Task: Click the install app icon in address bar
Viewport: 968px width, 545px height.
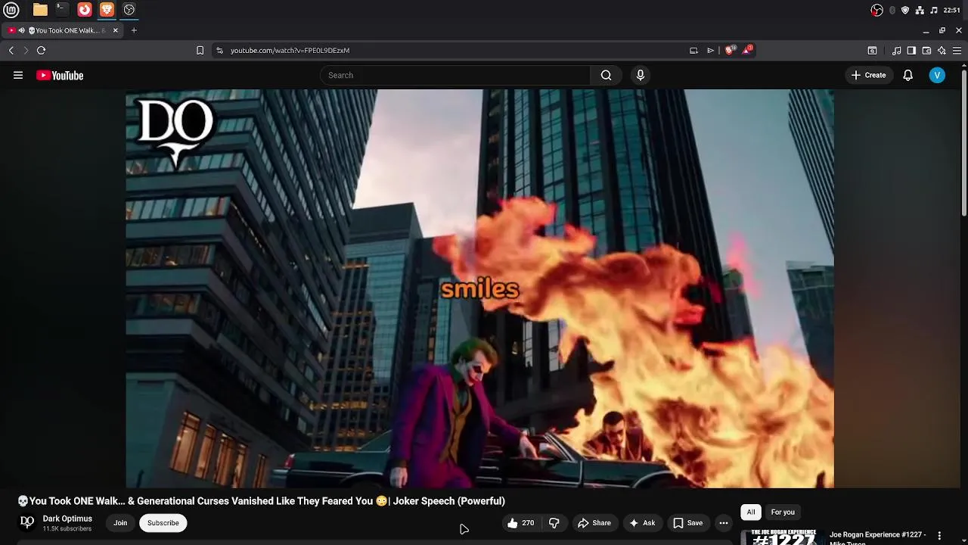Action: [693, 50]
